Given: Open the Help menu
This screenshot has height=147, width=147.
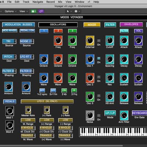Looking at the screenshot, I should click(x=96, y=2).
